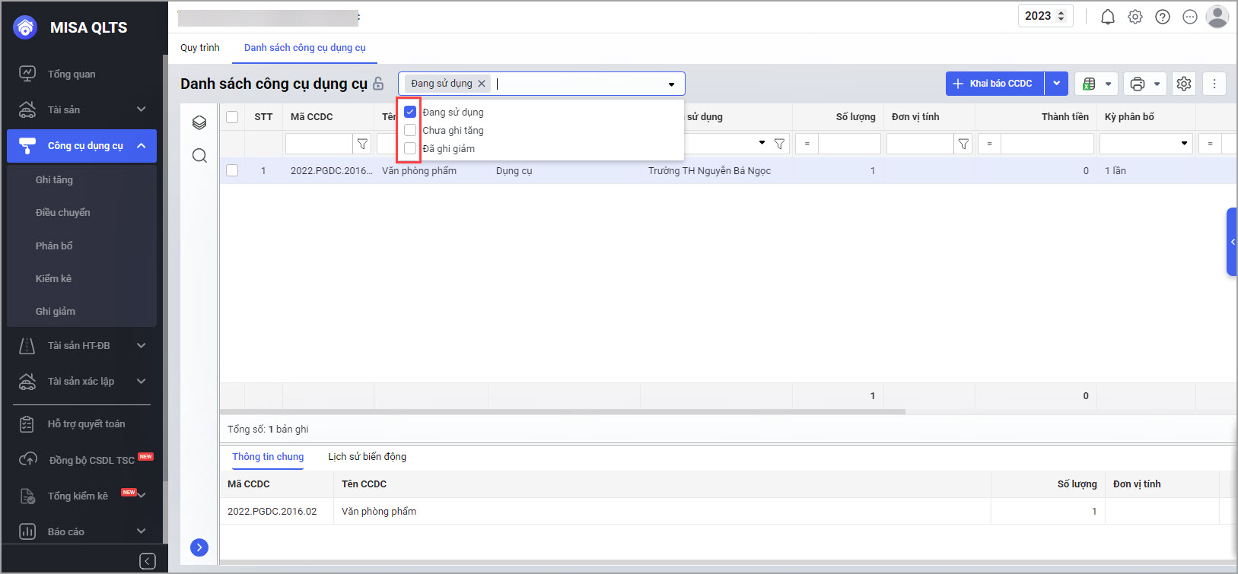Click the Mã CCDC filter input field

[x=319, y=144]
